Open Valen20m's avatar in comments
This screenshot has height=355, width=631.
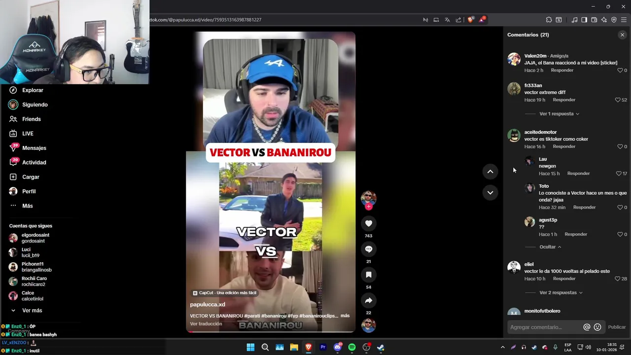[514, 59]
